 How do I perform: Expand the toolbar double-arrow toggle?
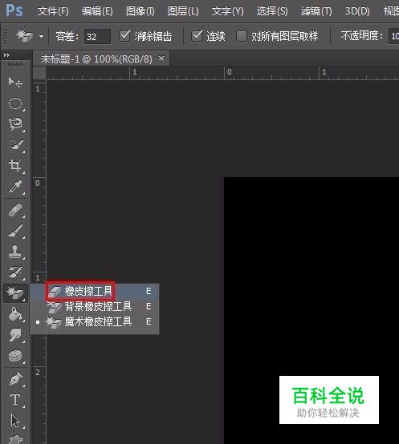click(x=6, y=55)
